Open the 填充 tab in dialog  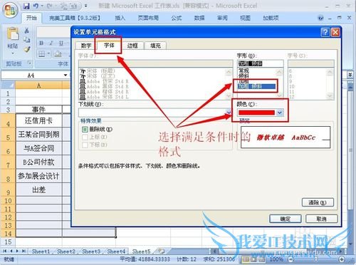[x=155, y=46]
